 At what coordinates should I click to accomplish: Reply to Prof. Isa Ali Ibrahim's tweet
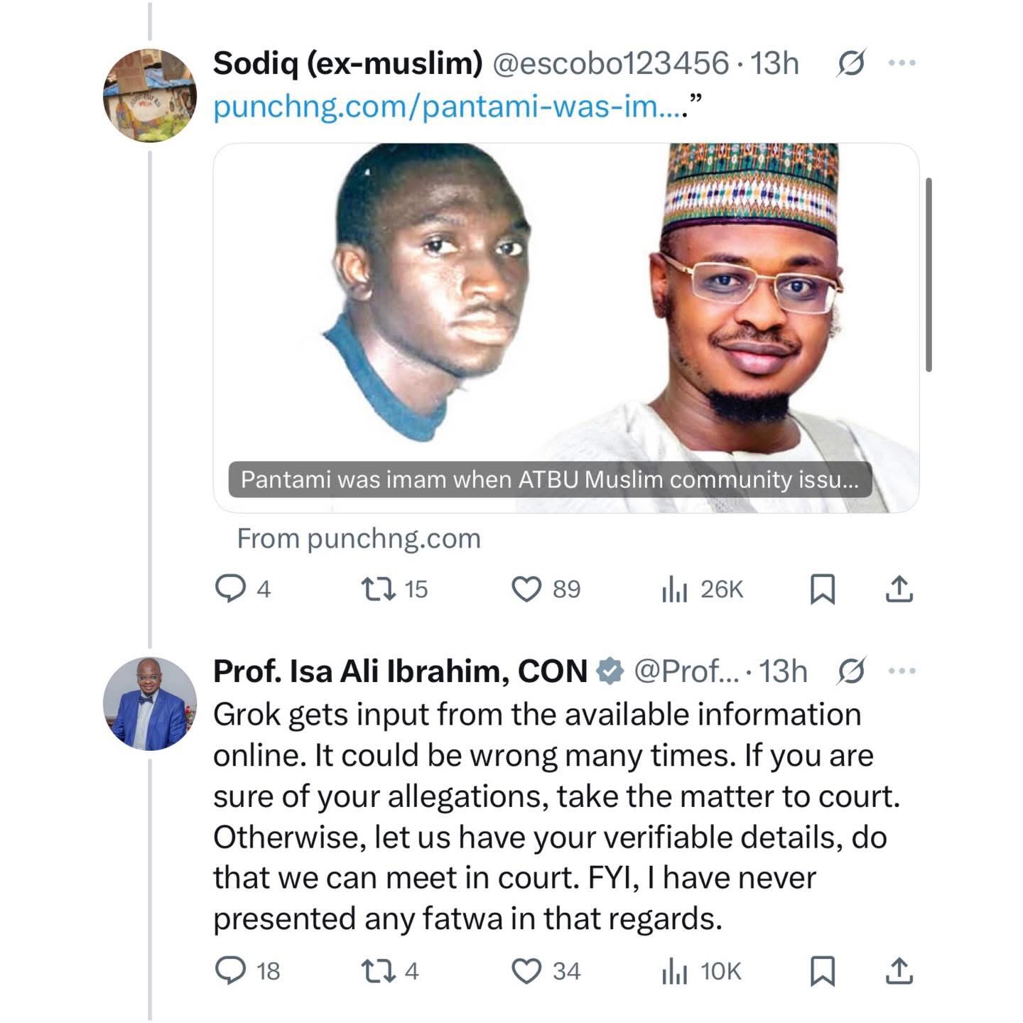pos(229,971)
